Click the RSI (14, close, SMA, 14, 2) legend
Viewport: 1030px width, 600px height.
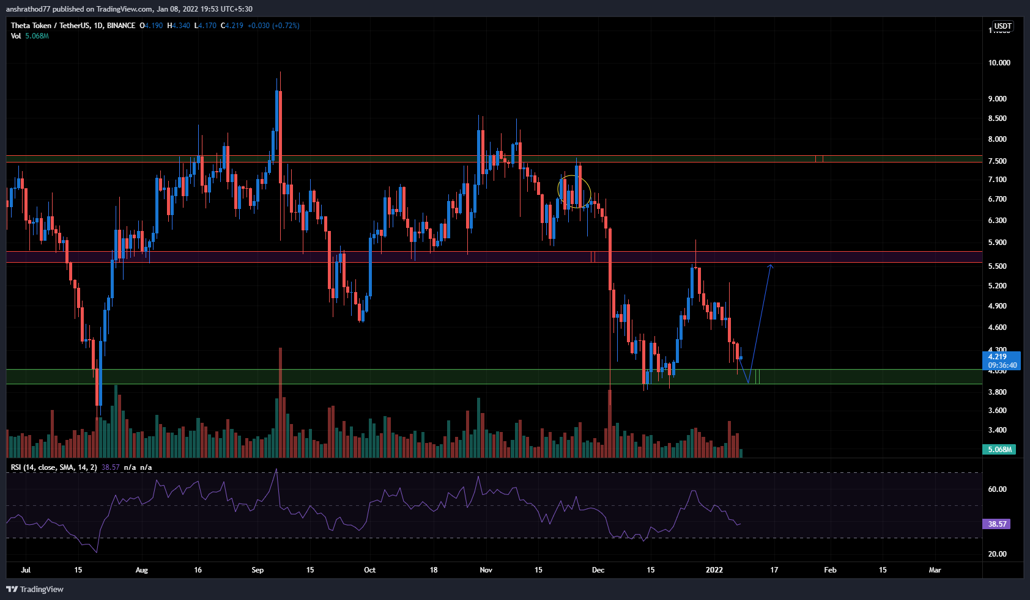[x=54, y=467]
